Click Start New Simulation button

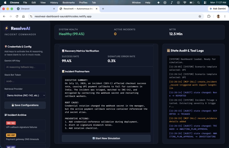click(106, 138)
